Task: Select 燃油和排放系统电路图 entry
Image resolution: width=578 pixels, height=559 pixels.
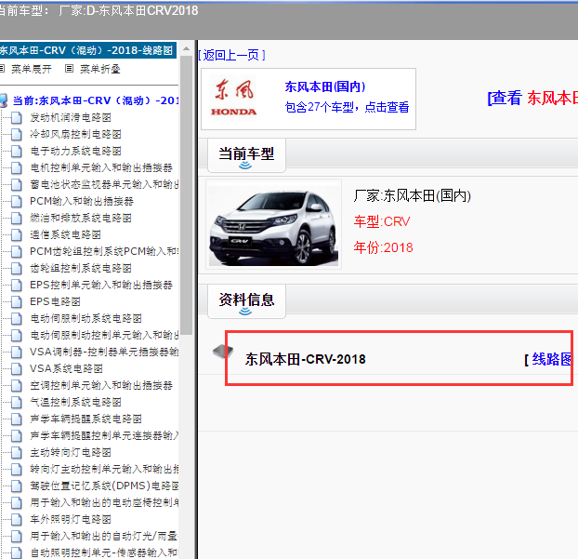Action: coord(81,218)
